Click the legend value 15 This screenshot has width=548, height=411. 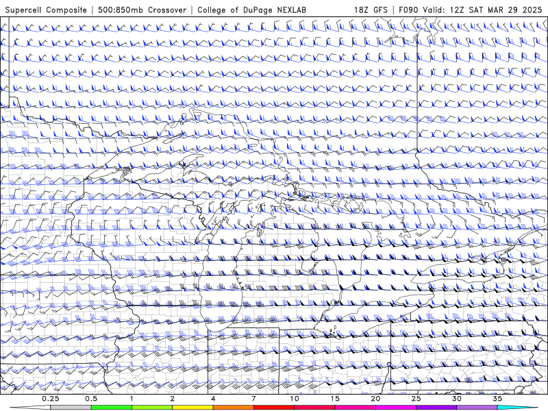tap(335, 399)
